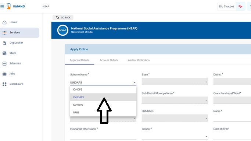The width and height of the screenshot is (251, 141).
Task: Open the Habitation dropdown
Action: [x=175, y=118]
